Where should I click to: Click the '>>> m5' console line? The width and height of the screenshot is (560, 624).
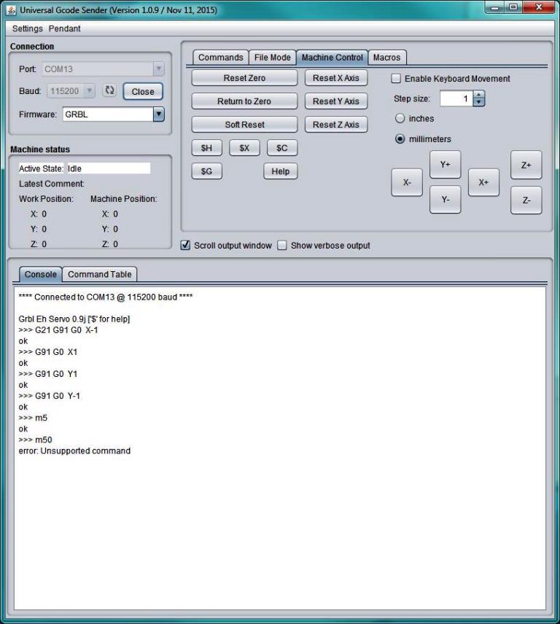coord(33,418)
